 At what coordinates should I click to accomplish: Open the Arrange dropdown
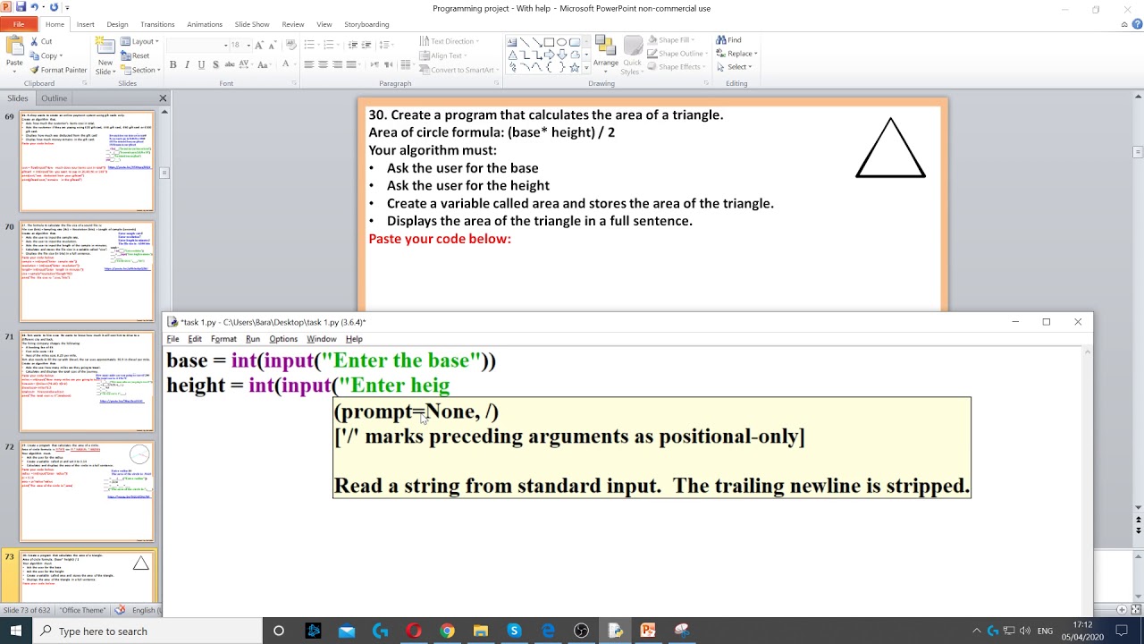pos(605,55)
